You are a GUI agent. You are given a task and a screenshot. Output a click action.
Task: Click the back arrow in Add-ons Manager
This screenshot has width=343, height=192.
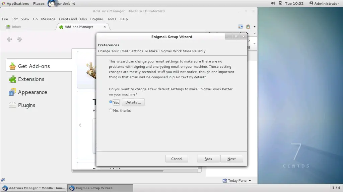[x=9, y=39]
